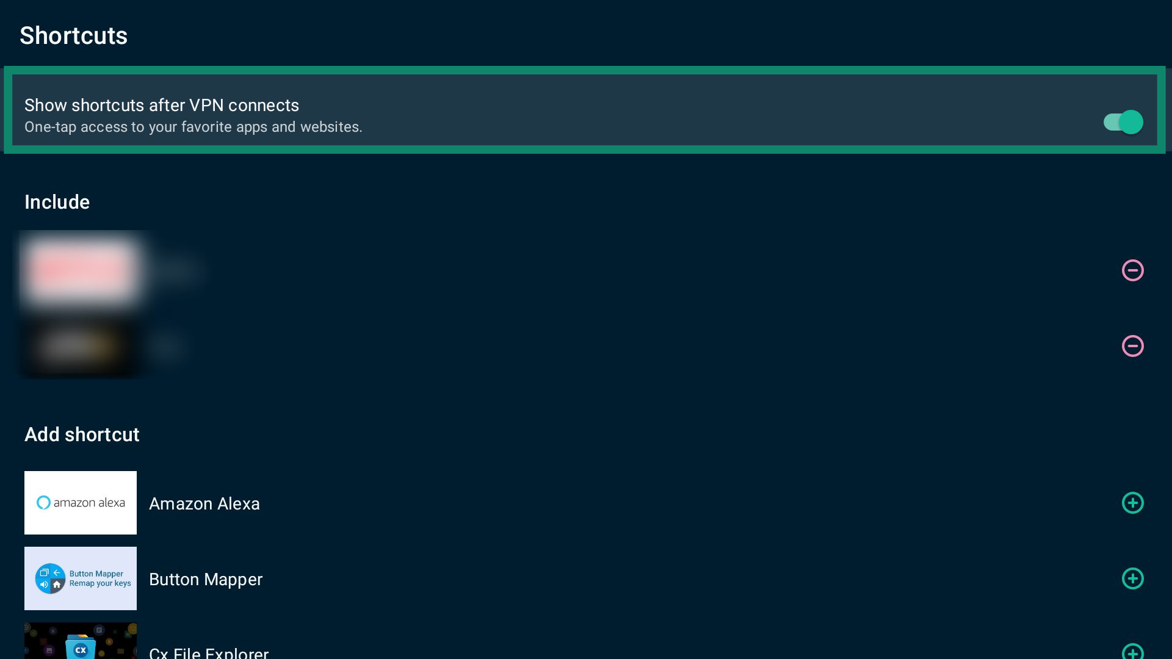Click the Amazon Alexa label
The image size is (1172, 659).
click(x=204, y=503)
